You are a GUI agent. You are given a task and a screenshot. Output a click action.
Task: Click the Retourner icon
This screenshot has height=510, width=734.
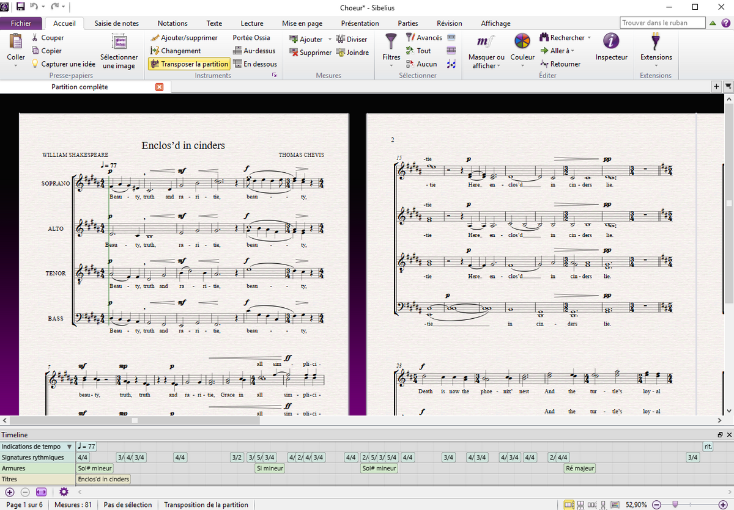(x=544, y=64)
